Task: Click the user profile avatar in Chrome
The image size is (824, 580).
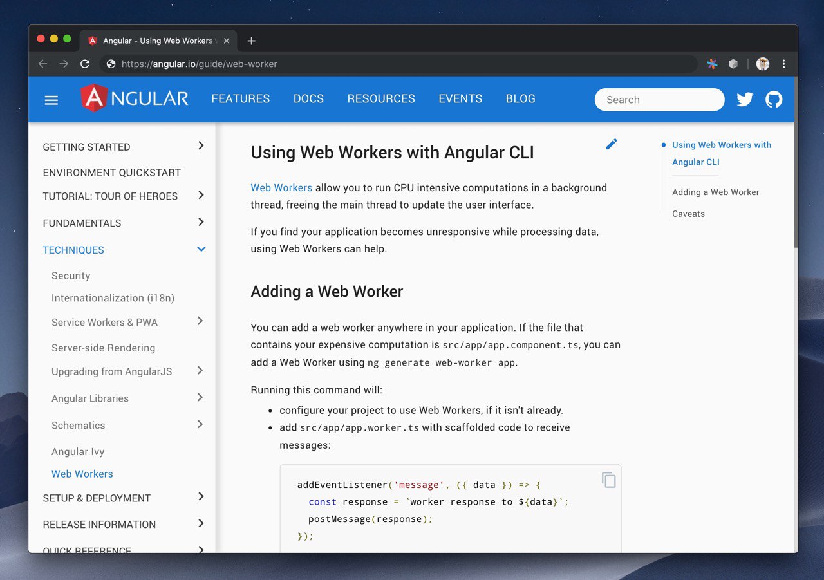Action: pyautogui.click(x=763, y=64)
